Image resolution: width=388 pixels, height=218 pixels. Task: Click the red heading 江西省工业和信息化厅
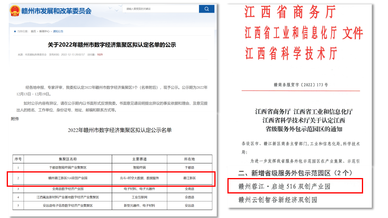[x=291, y=33]
